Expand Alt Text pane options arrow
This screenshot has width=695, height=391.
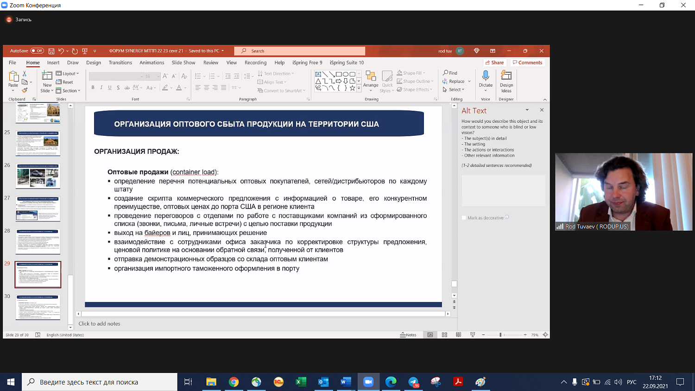click(x=527, y=110)
